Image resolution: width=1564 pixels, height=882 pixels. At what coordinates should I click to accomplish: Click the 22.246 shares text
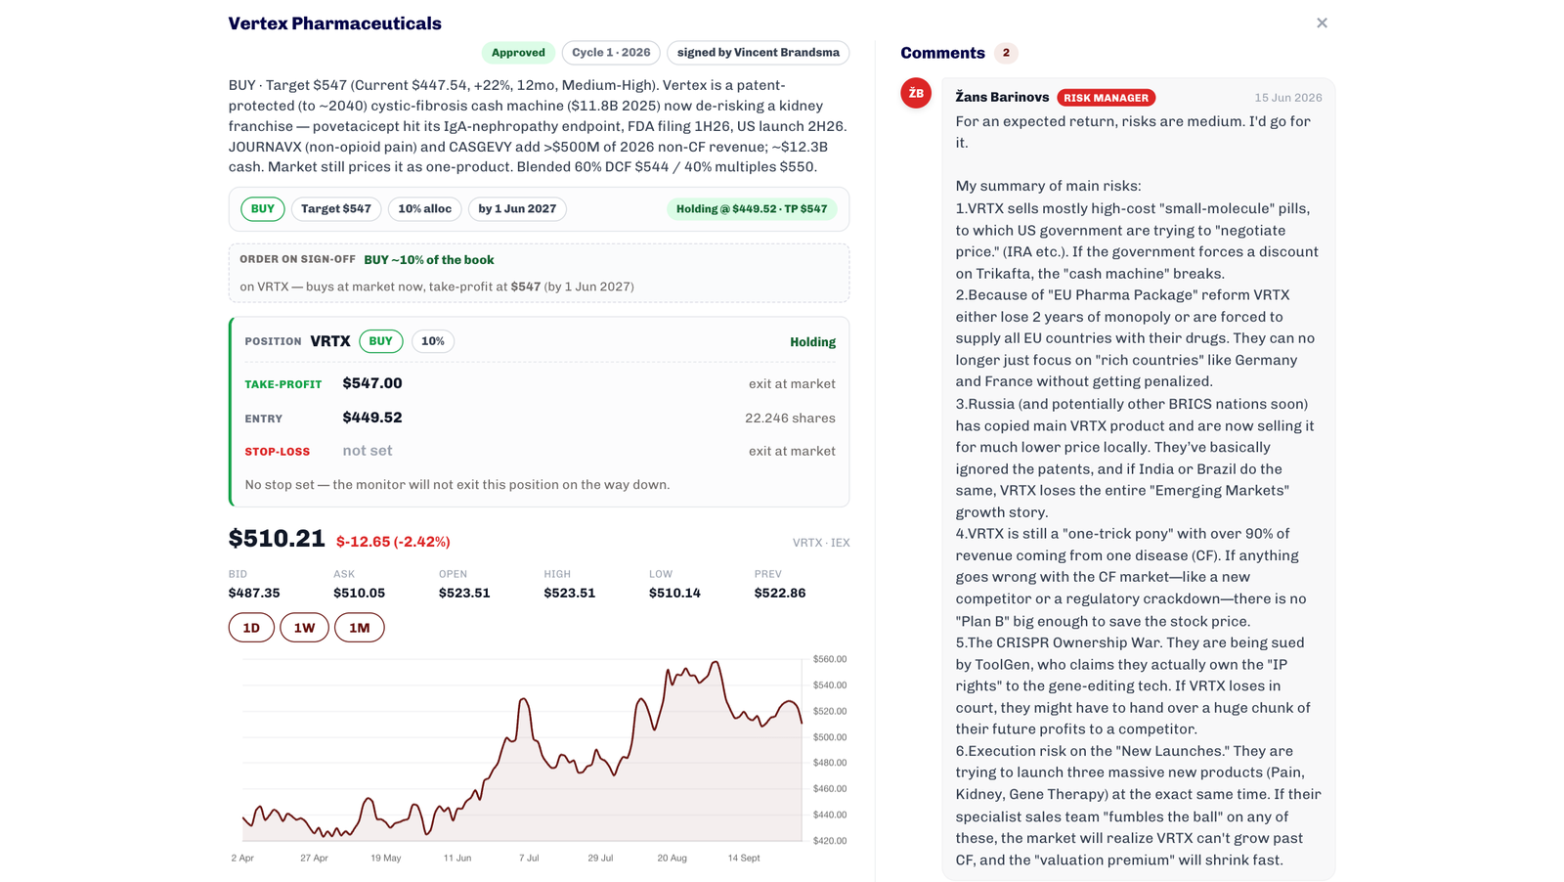pos(790,419)
